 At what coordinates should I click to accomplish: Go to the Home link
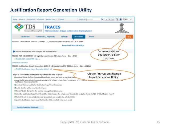coord(15,19)
